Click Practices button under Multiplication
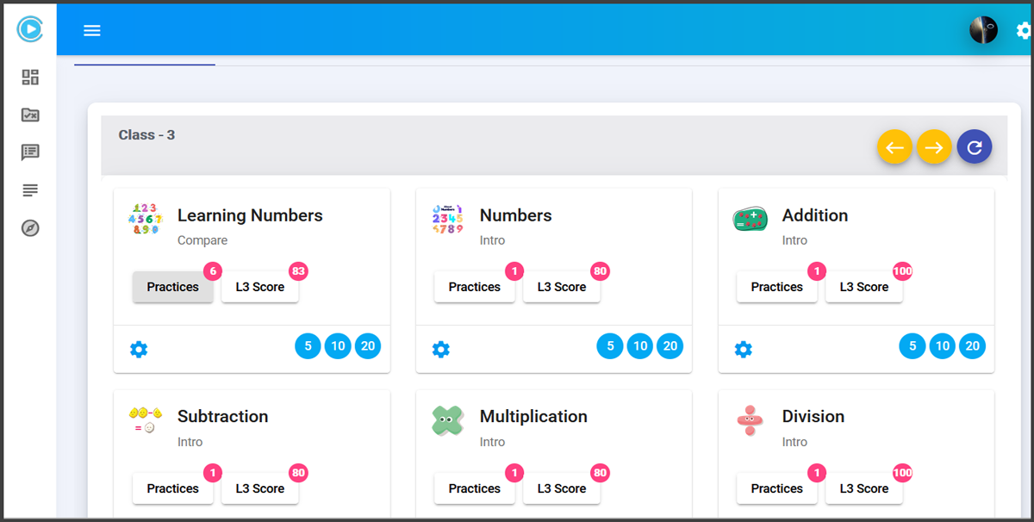 (474, 488)
